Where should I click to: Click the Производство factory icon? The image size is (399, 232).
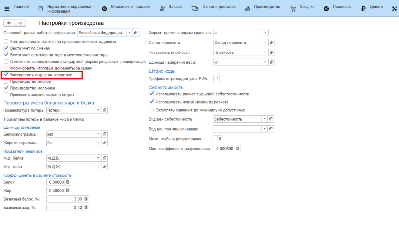click(247, 9)
